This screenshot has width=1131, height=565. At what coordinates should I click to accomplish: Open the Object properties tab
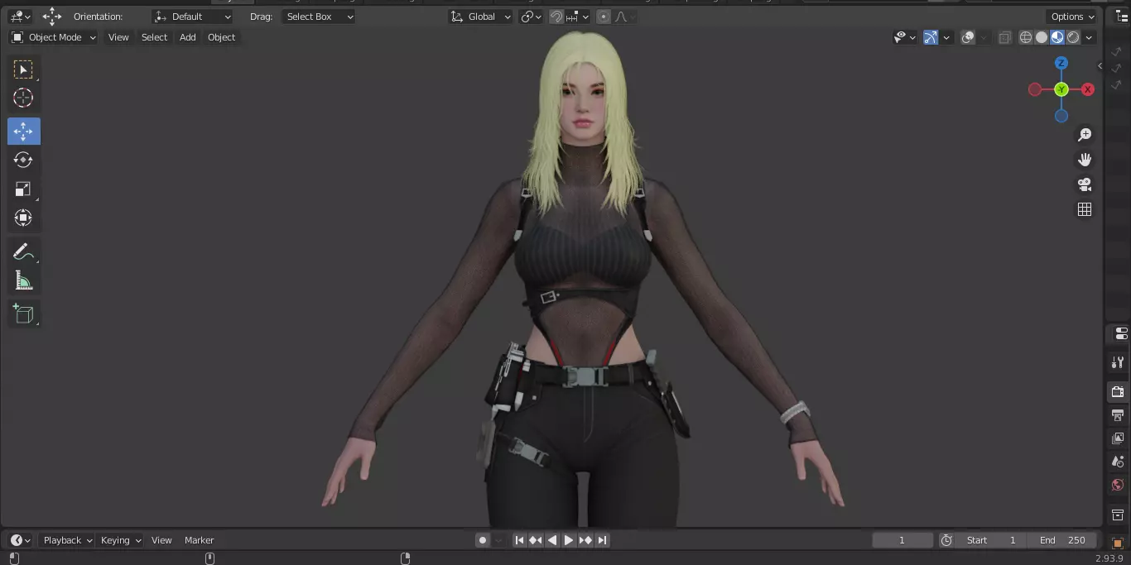pyautogui.click(x=1119, y=543)
